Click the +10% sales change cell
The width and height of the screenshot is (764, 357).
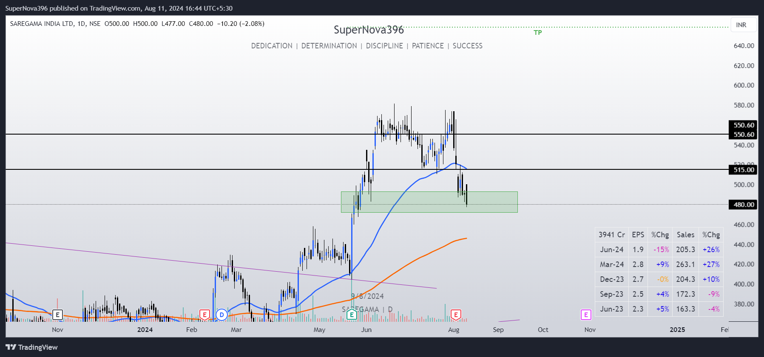point(711,279)
